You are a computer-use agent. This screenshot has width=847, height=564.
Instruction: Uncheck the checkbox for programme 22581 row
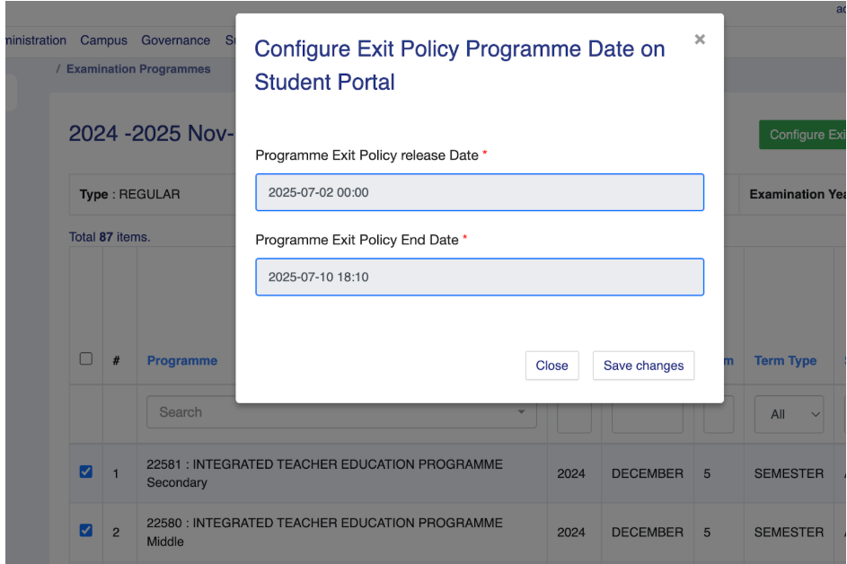pos(86,472)
